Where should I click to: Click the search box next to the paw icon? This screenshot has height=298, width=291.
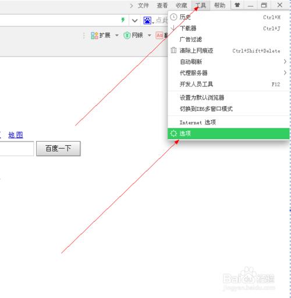click(161, 20)
